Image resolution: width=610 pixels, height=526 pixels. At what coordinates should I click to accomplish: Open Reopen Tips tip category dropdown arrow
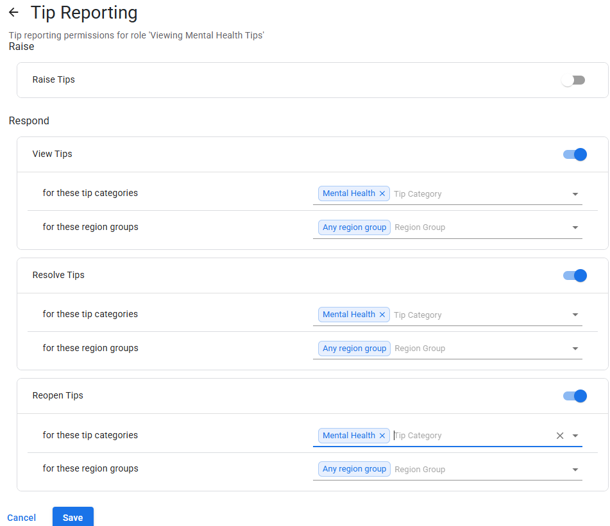pos(575,436)
